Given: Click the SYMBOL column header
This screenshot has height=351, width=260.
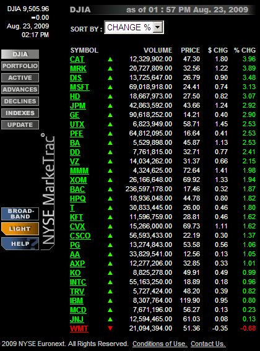Looking at the screenshot, I should 84,50.
